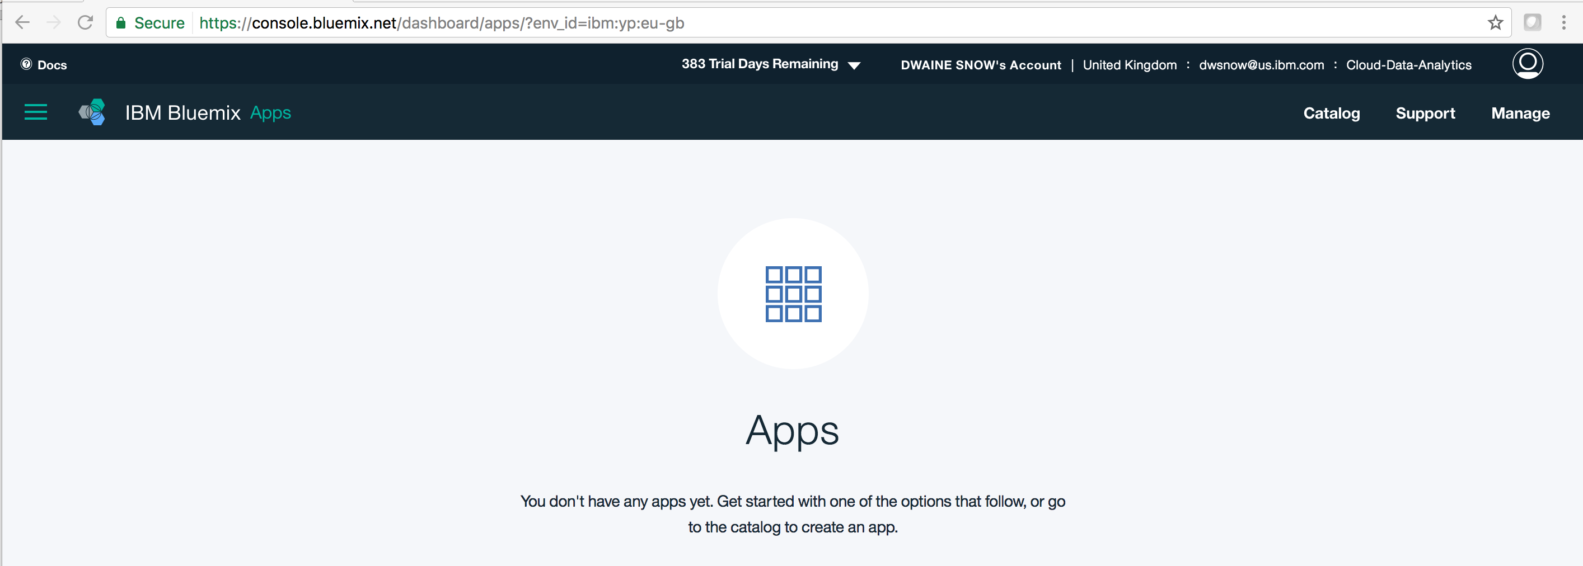Click the browser forward arrow
The image size is (1583, 566).
click(54, 23)
